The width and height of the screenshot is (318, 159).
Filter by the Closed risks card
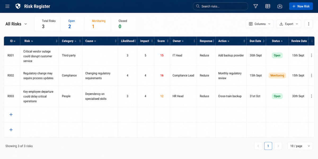pos(123,24)
